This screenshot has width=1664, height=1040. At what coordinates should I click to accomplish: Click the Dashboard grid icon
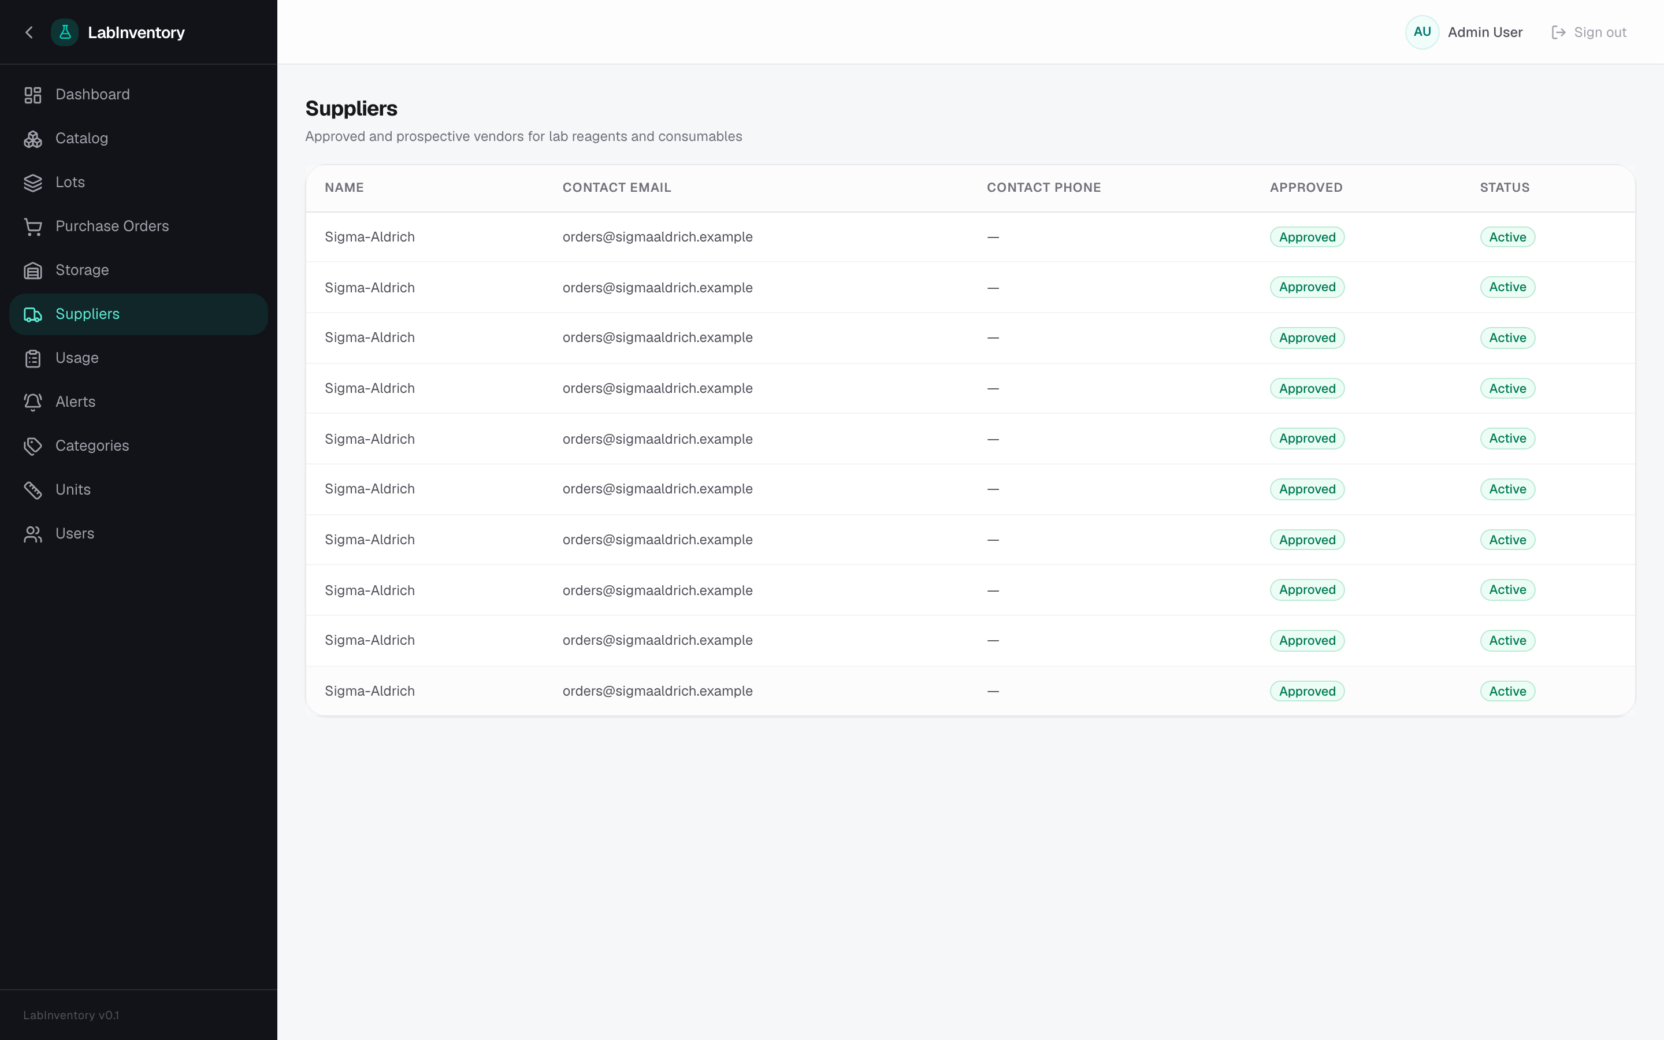point(33,95)
